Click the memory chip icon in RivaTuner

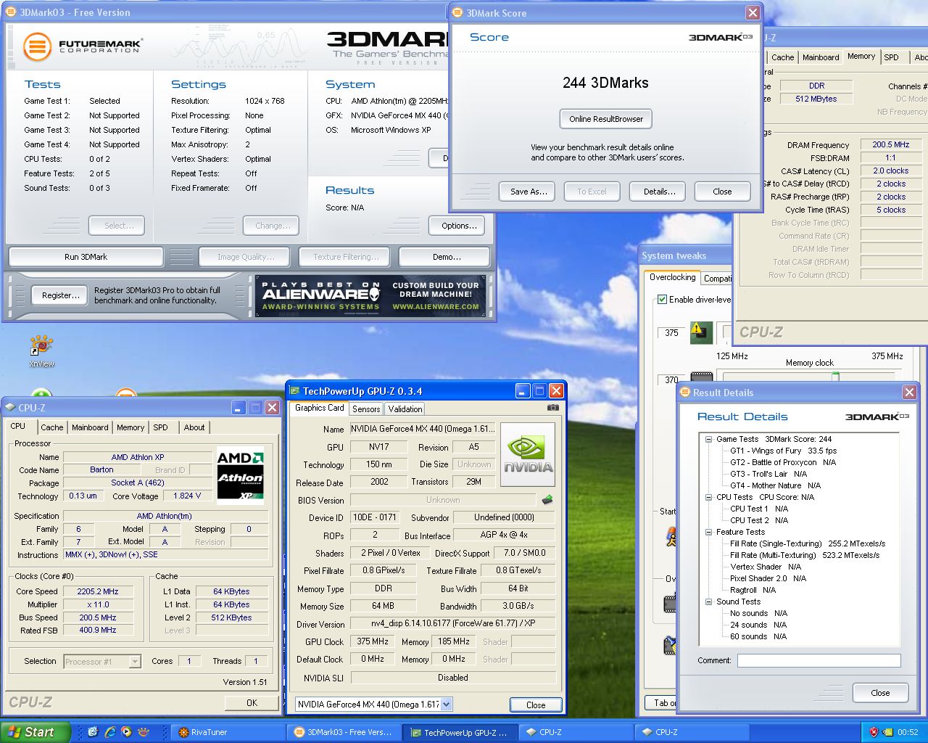(701, 378)
